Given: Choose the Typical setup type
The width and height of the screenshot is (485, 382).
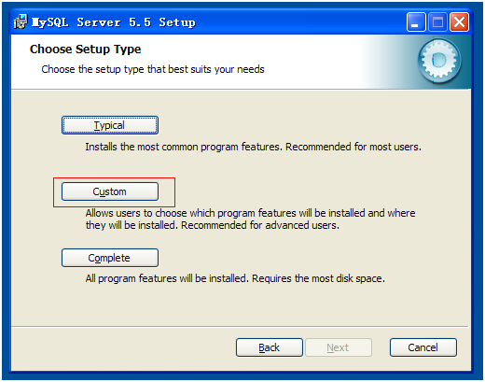Looking at the screenshot, I should coord(110,125).
